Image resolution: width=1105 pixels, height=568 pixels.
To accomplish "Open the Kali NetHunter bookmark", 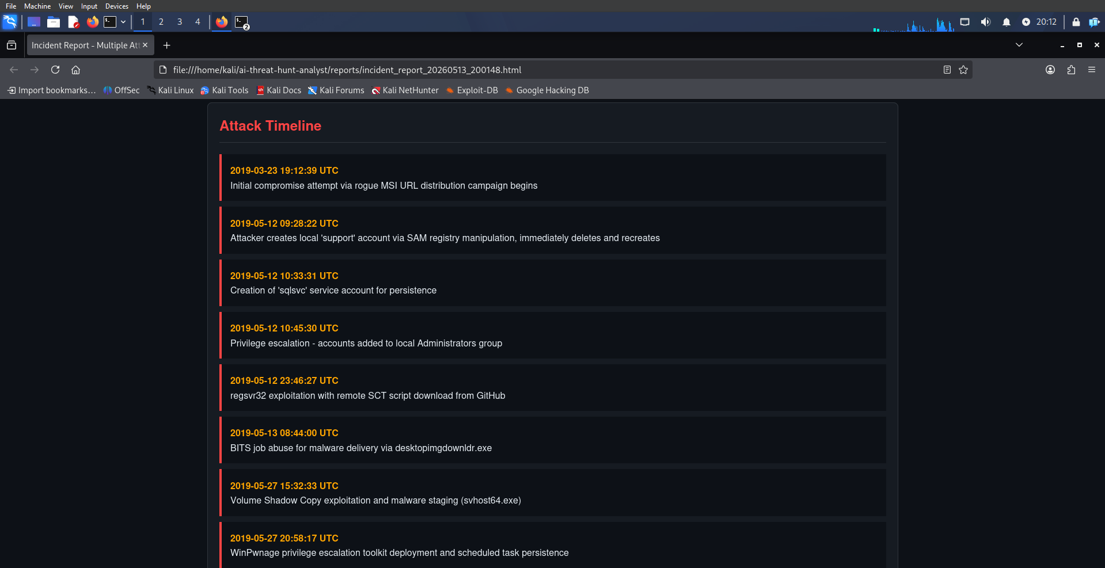I will [405, 90].
